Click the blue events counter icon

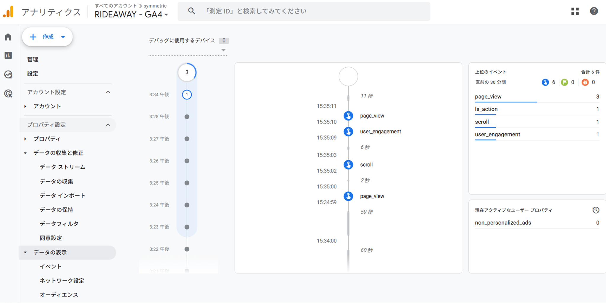[545, 82]
